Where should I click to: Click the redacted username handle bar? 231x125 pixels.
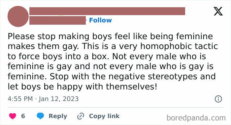pyautogui.click(x=58, y=20)
